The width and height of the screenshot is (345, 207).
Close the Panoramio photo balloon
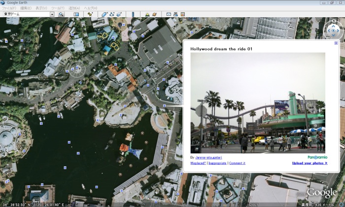tap(336, 43)
